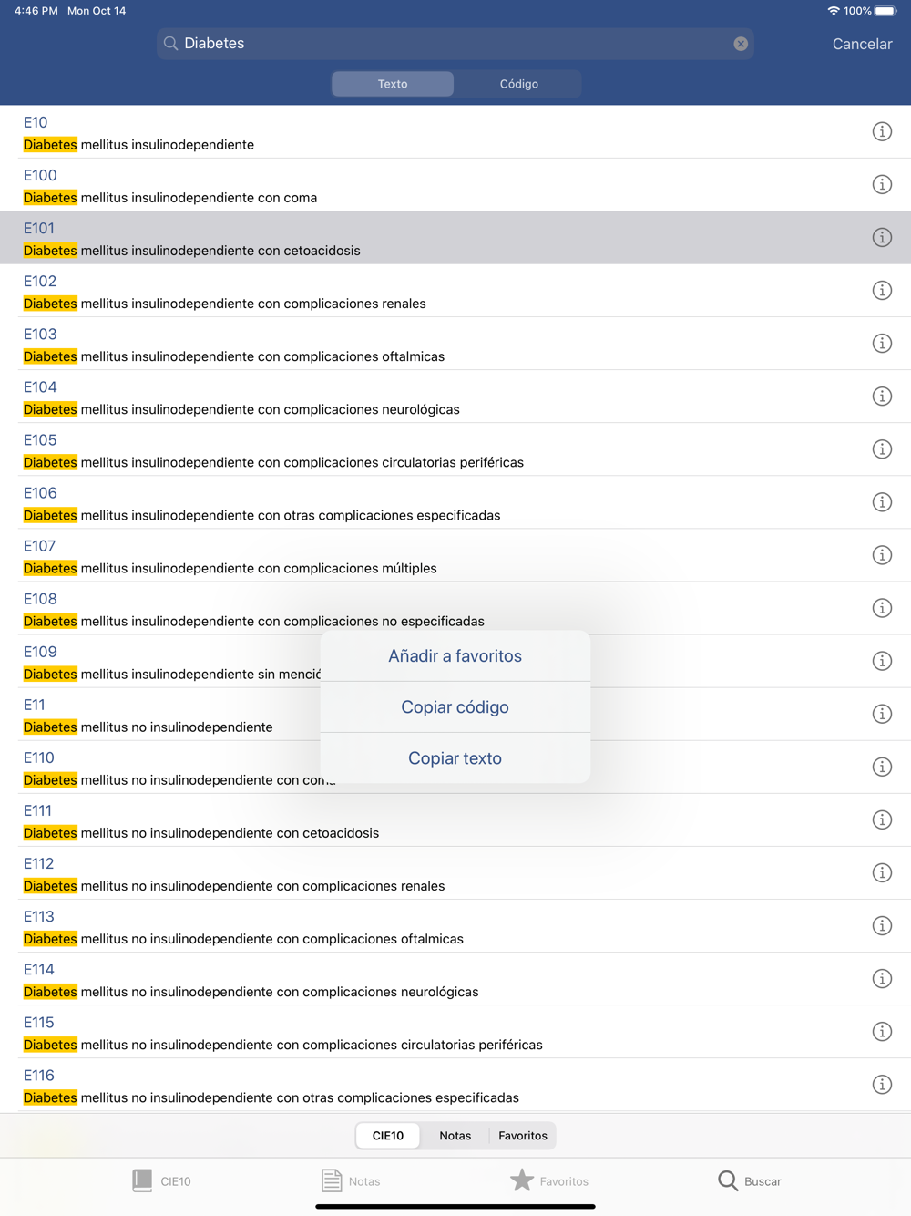Select row E103 complicaciones oftalmicas
The width and height of the screenshot is (911, 1216).
455,344
